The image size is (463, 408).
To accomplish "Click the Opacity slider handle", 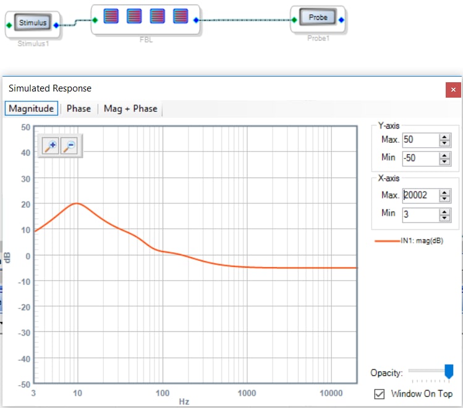I will (x=449, y=372).
